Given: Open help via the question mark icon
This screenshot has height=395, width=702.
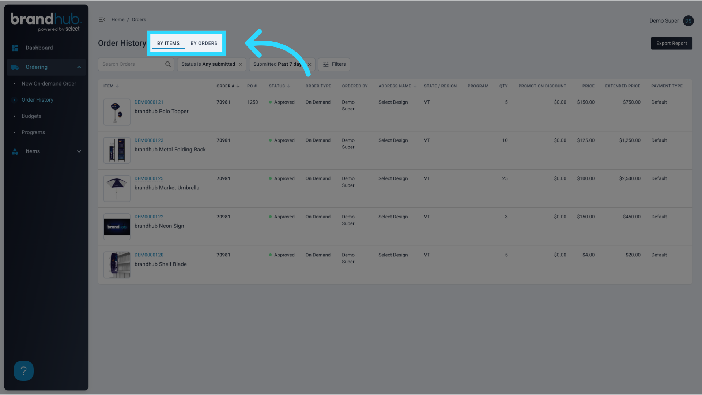Looking at the screenshot, I should coord(23,370).
